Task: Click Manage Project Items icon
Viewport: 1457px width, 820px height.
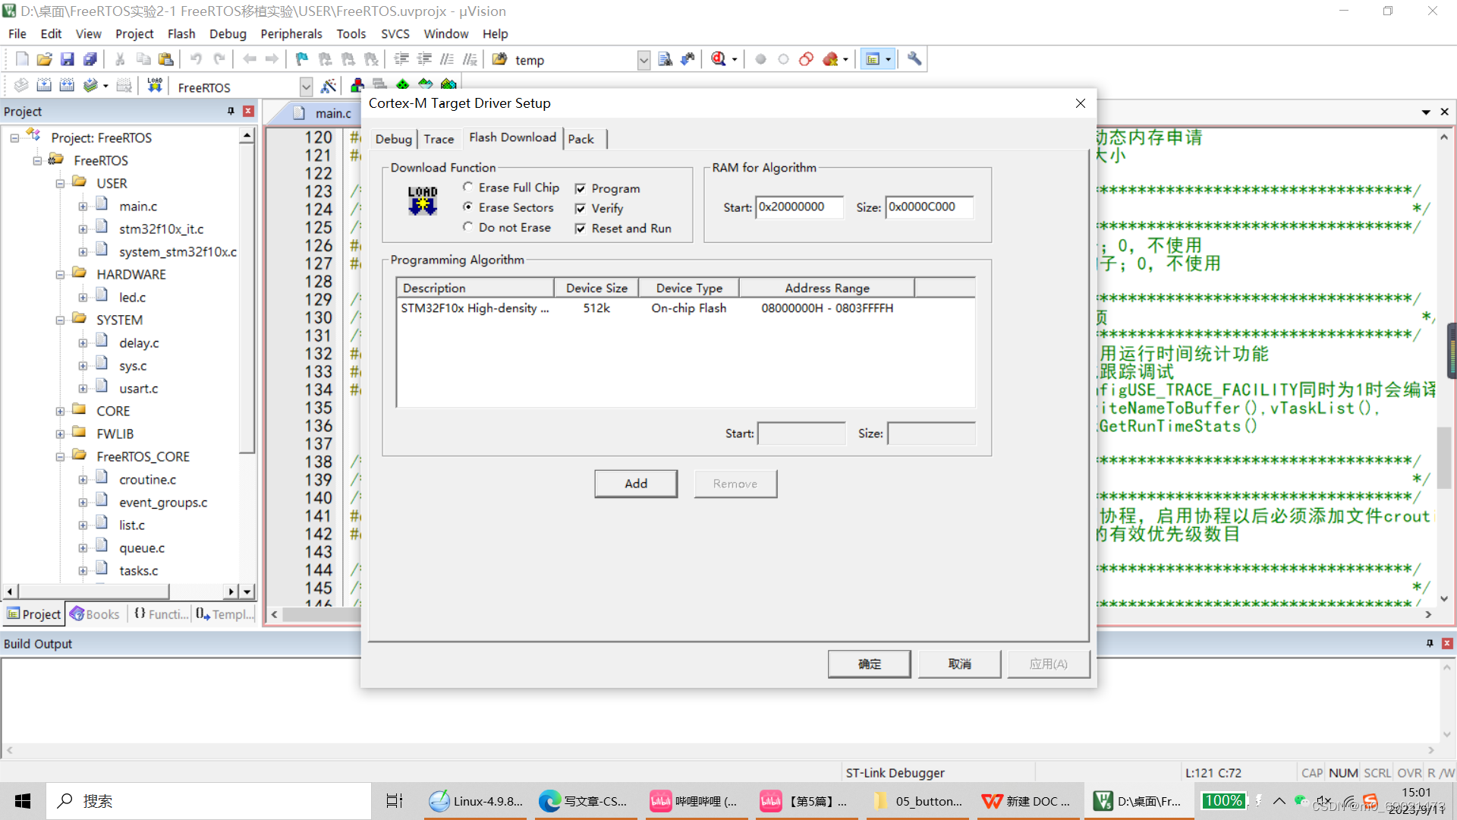Action: click(x=357, y=85)
